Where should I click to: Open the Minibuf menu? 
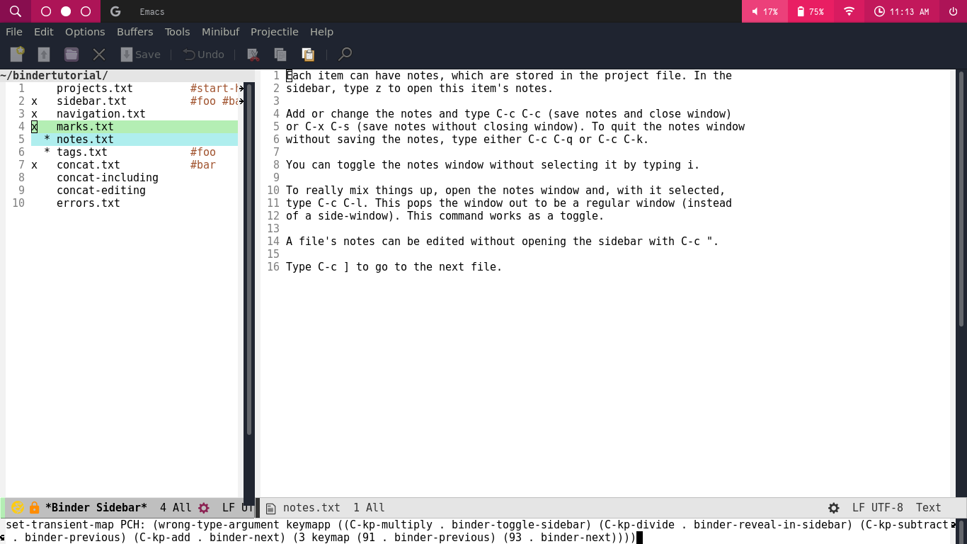(x=221, y=32)
